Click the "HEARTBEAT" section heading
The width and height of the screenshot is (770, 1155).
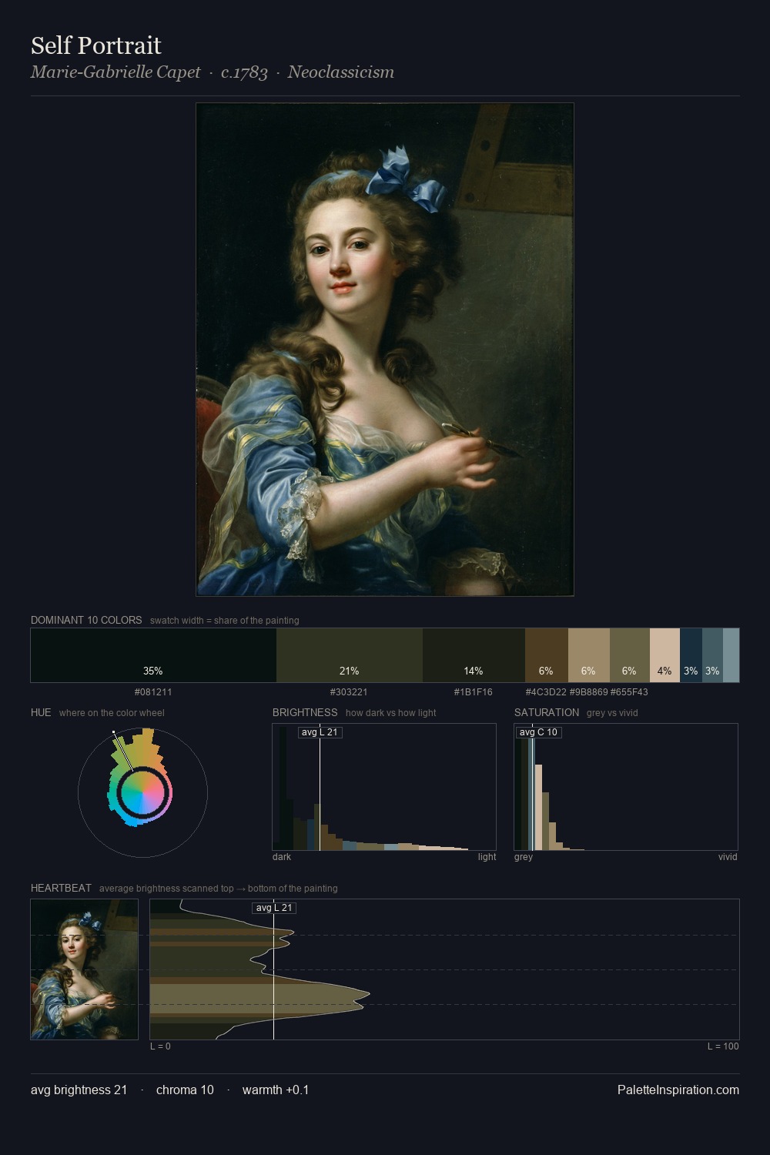pyautogui.click(x=61, y=888)
